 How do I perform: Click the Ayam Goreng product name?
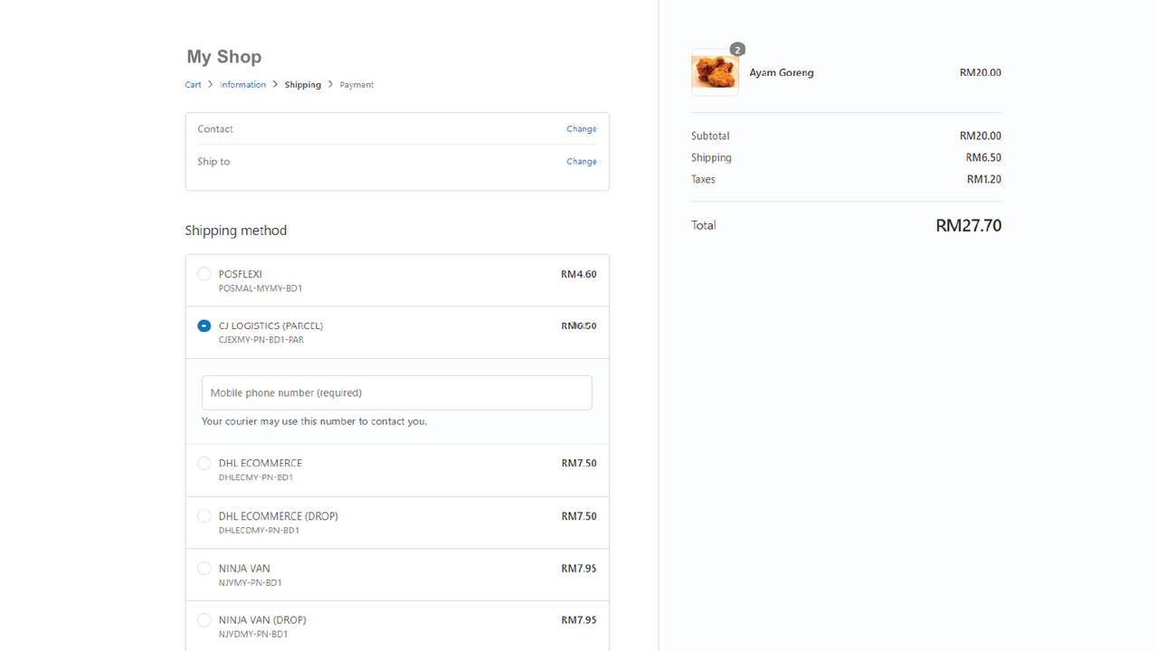(782, 72)
